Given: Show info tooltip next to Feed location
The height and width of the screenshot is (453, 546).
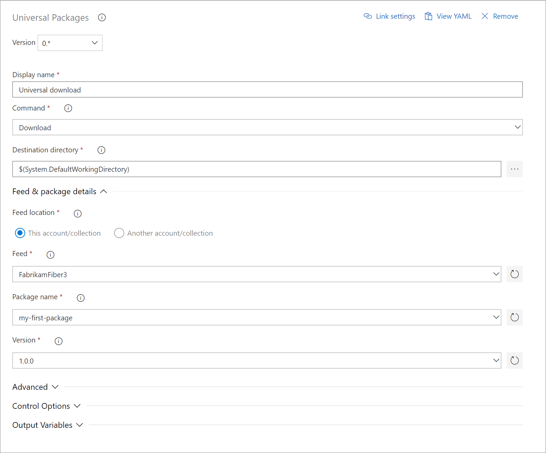Looking at the screenshot, I should 78,214.
